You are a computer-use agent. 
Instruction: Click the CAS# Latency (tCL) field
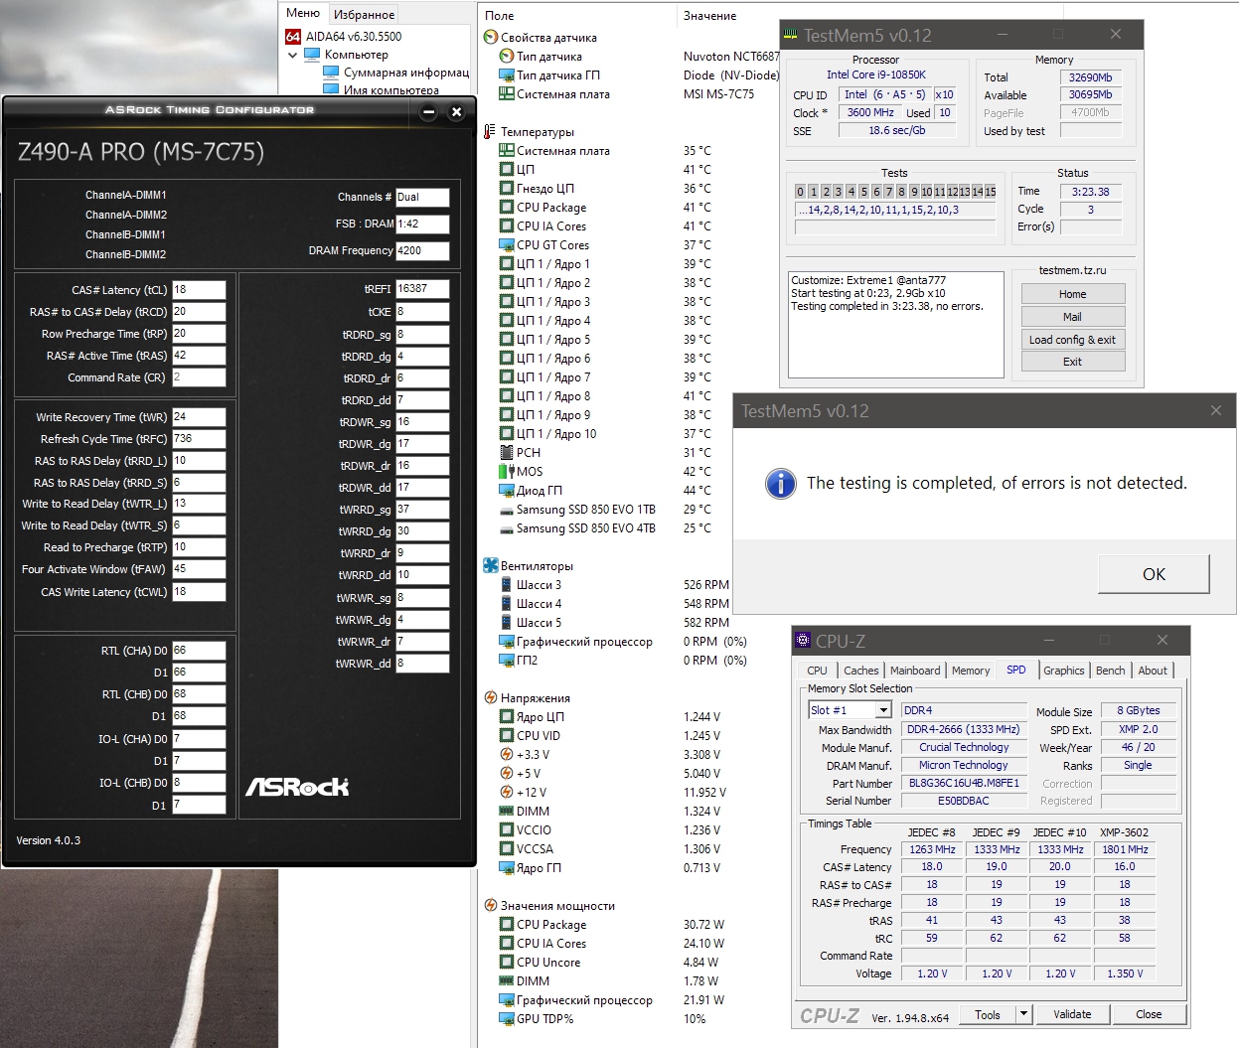pyautogui.click(x=199, y=290)
